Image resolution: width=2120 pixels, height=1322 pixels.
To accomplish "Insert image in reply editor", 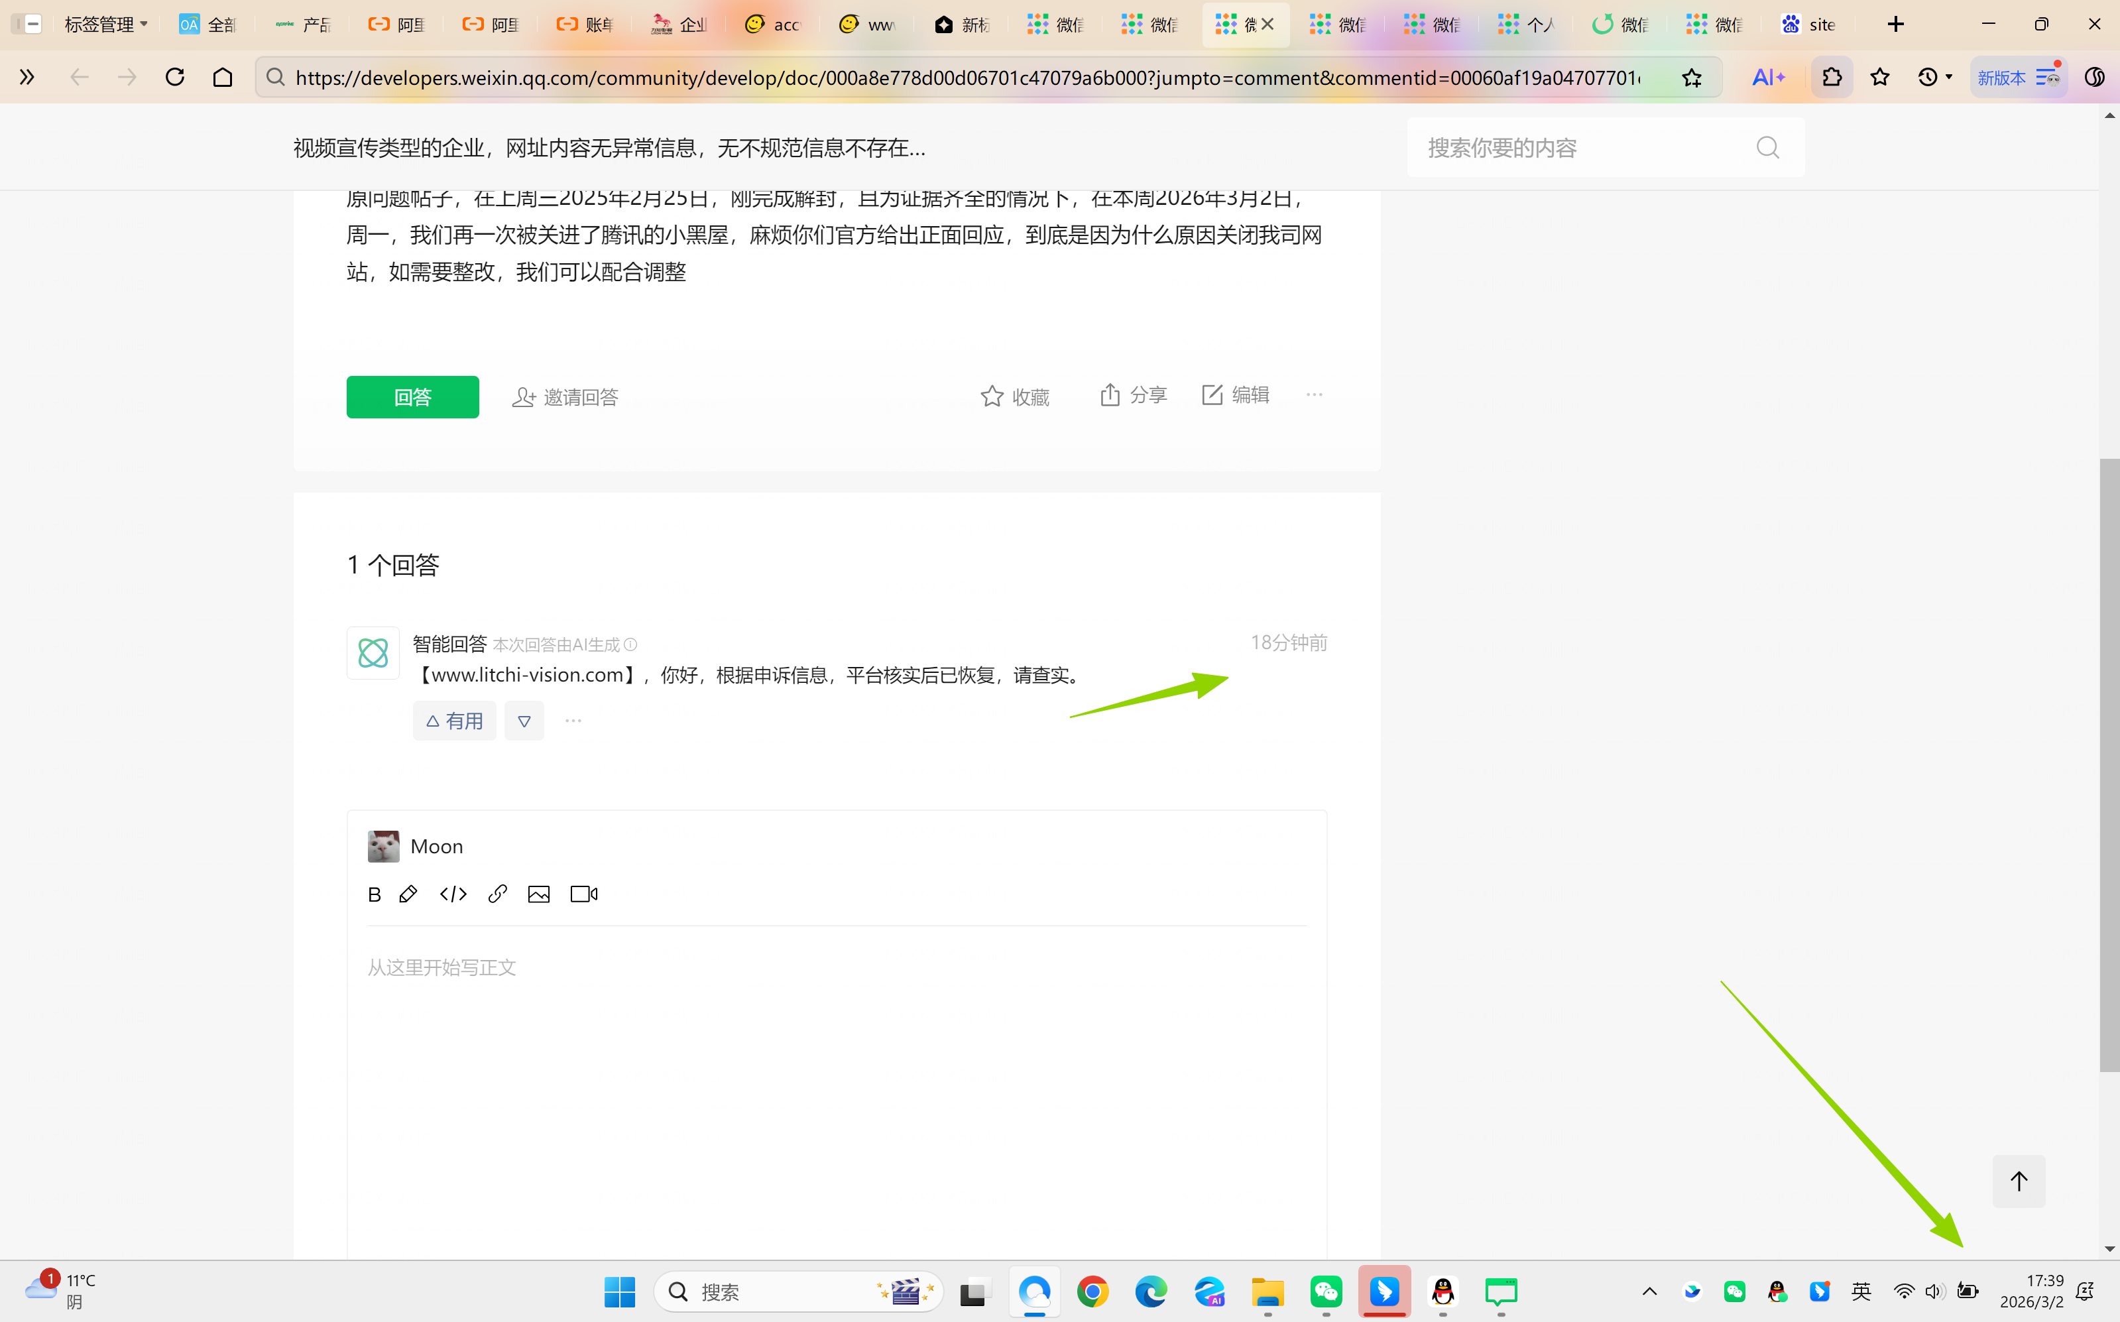I will pos(538,894).
